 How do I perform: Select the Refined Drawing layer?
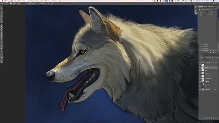(208, 76)
